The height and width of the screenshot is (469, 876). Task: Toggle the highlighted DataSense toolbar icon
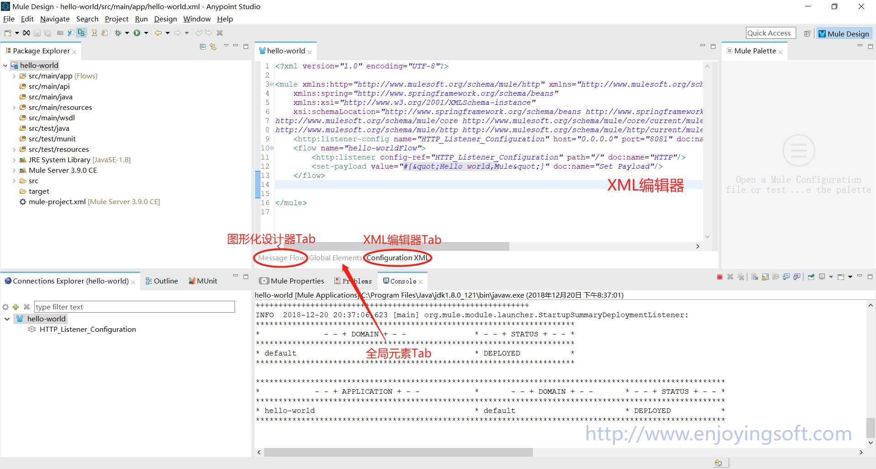[x=81, y=33]
